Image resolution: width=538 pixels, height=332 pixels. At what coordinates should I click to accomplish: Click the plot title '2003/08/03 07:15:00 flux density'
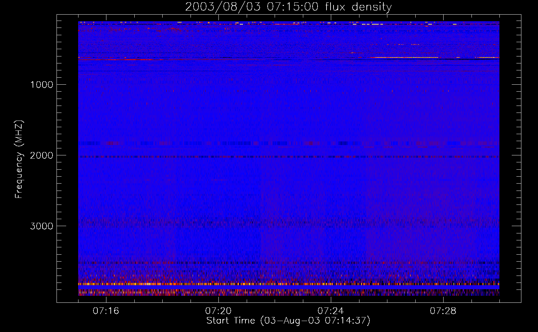click(288, 7)
